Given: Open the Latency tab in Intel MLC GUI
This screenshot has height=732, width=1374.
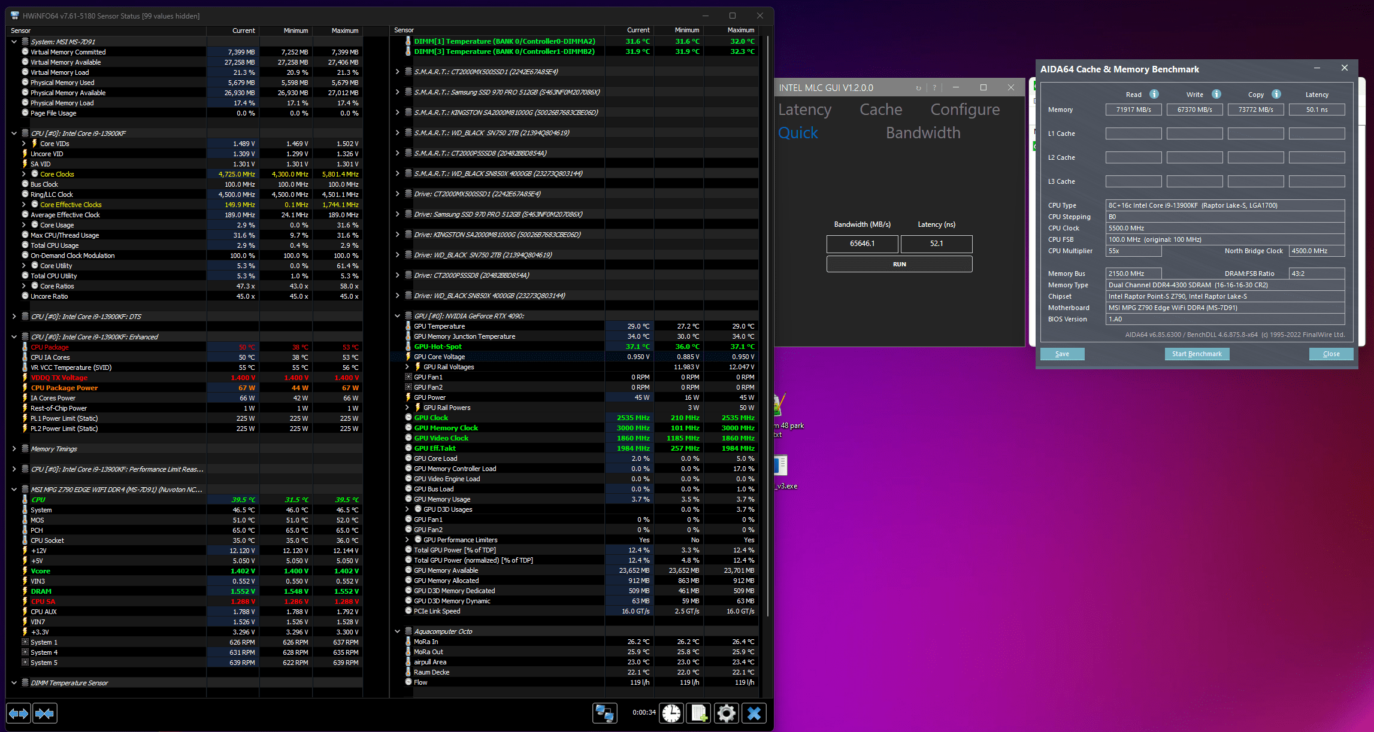Looking at the screenshot, I should pyautogui.click(x=804, y=110).
